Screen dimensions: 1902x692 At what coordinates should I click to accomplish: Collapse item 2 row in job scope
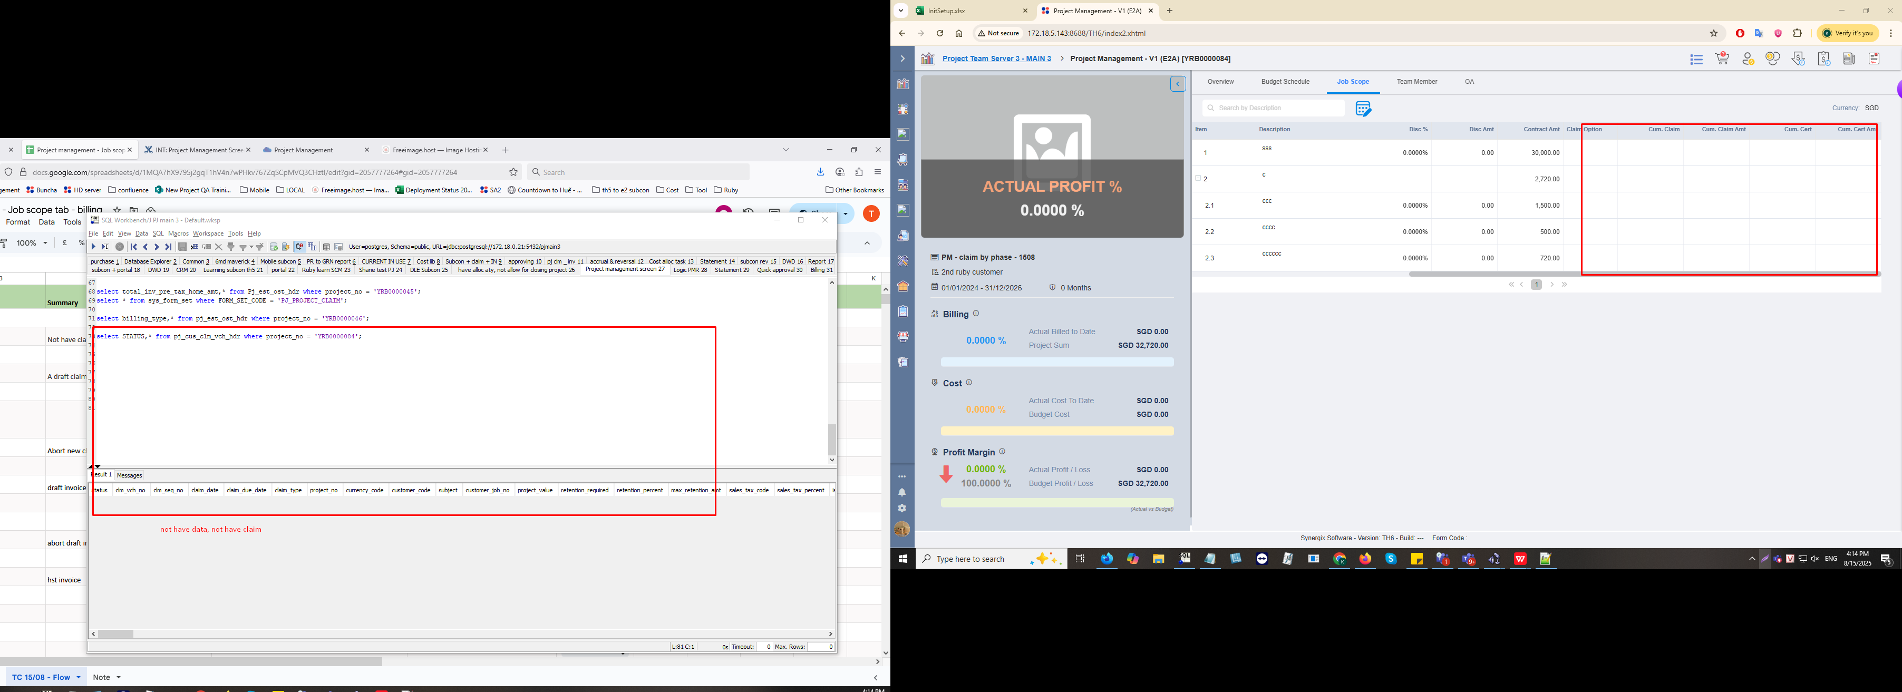pos(1198,179)
